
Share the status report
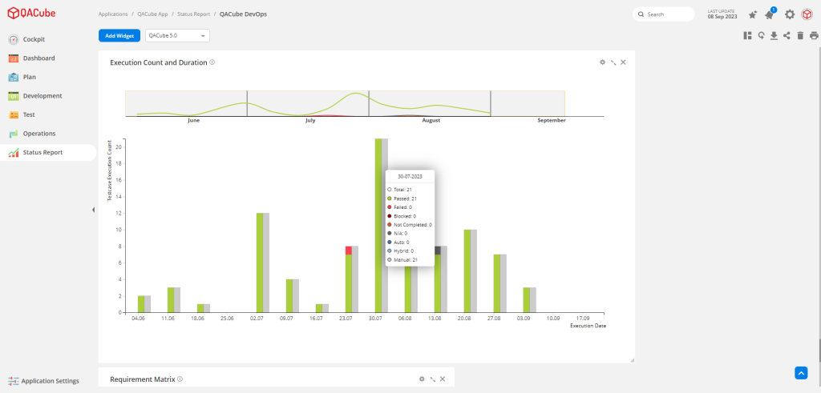tap(787, 35)
